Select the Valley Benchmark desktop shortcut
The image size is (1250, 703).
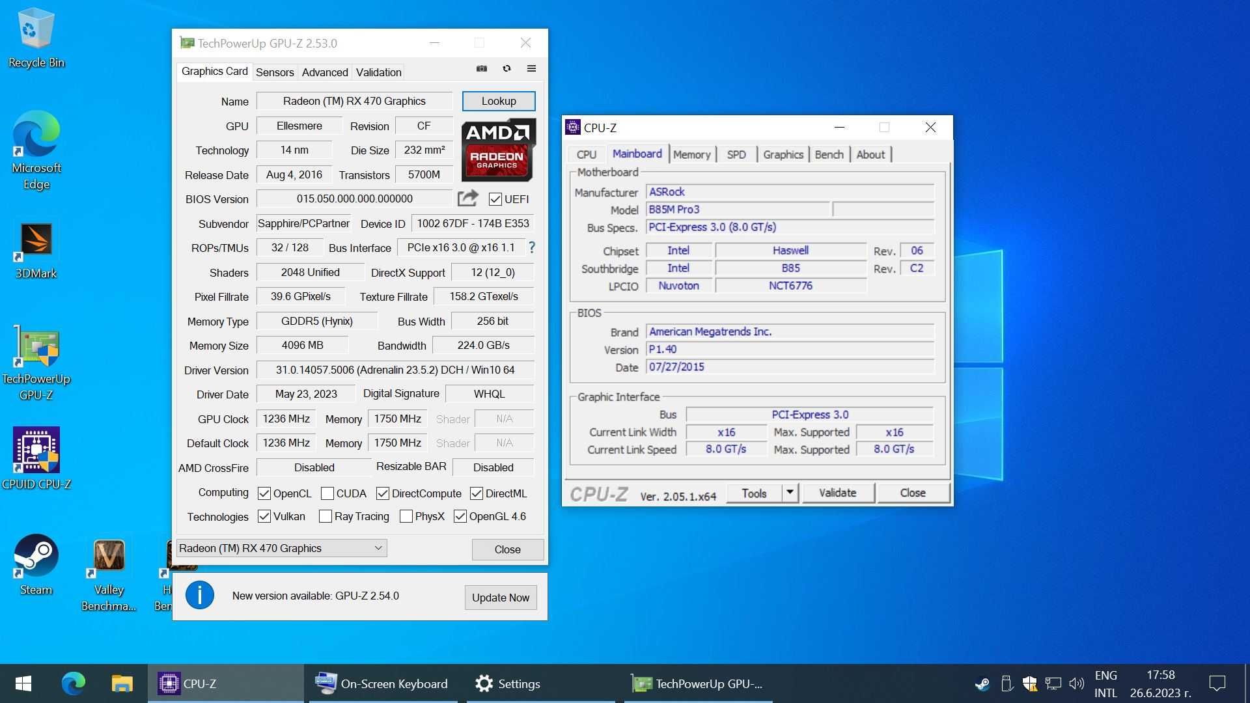coord(109,575)
